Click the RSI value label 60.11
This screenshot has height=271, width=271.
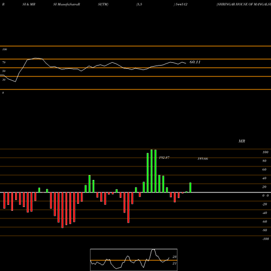(195, 62)
